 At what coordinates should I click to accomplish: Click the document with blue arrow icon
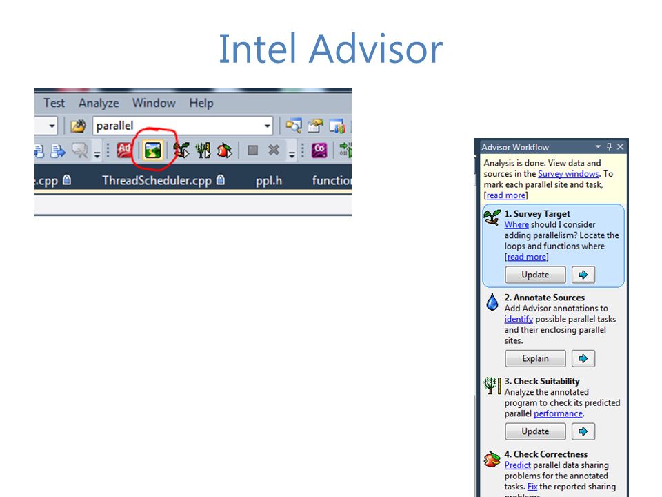57,150
